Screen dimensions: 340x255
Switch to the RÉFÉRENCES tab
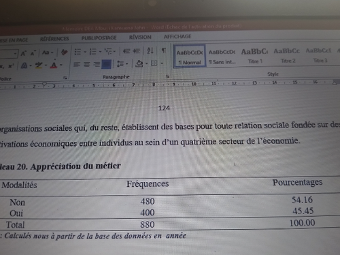54,39
